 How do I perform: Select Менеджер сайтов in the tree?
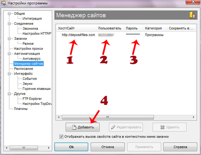point(29,64)
